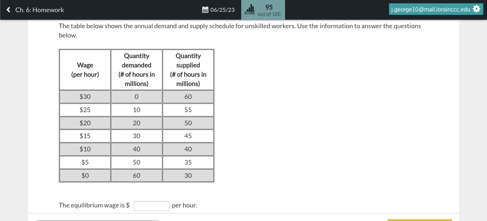This screenshot has height=221, width=487.
Task: Click the back chevron arrow
Action: pyautogui.click(x=8, y=10)
